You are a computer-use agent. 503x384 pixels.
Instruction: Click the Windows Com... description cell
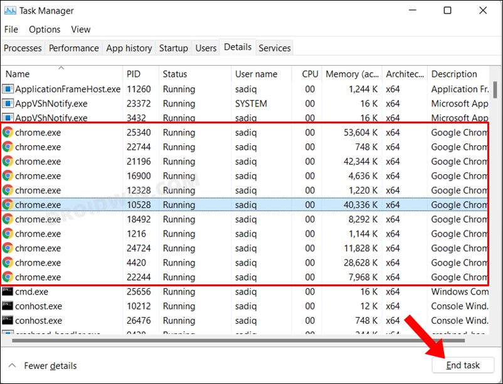click(x=460, y=291)
